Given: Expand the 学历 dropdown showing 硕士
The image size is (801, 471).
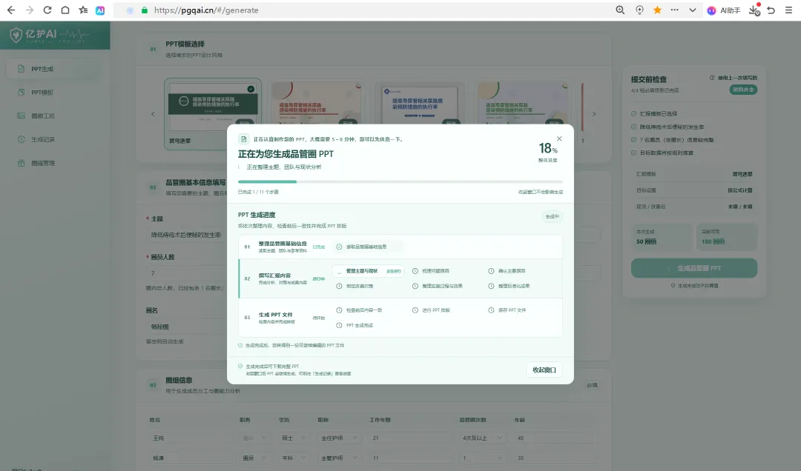Looking at the screenshot, I should point(294,438).
